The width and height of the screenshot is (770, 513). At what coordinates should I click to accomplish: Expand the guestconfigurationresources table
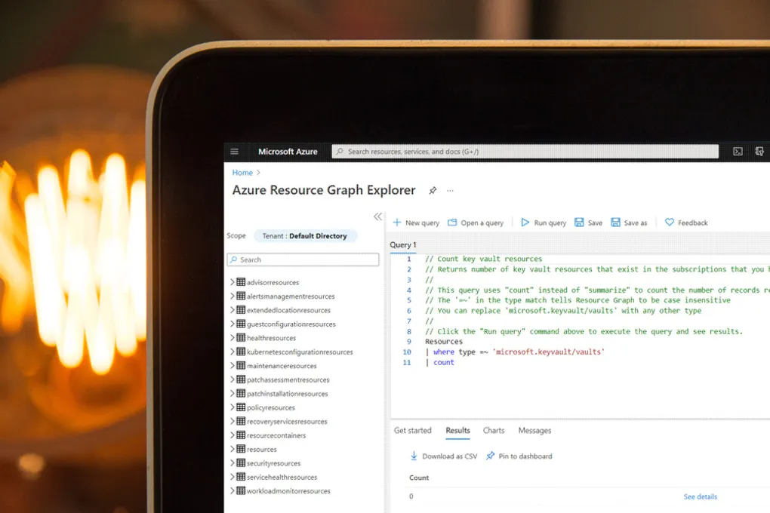(233, 324)
